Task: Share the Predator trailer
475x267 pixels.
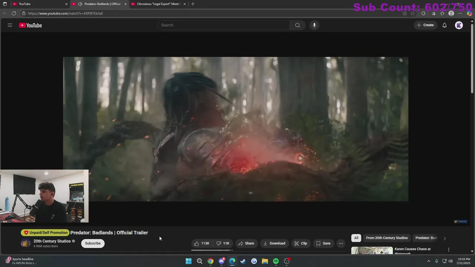Action: (x=246, y=243)
